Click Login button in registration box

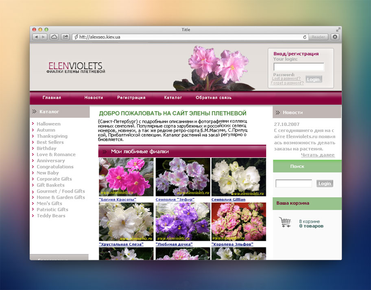pyautogui.click(x=314, y=79)
